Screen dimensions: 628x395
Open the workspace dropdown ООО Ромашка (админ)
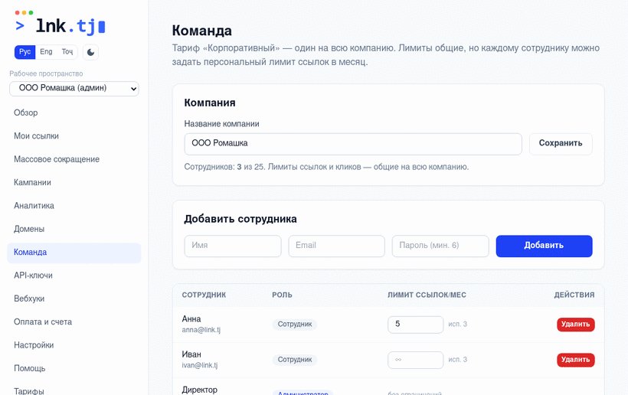(x=74, y=89)
